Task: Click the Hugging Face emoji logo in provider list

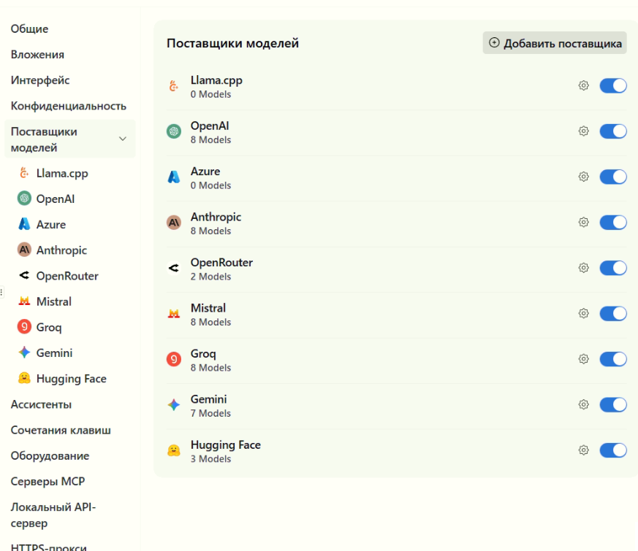Action: click(x=174, y=450)
